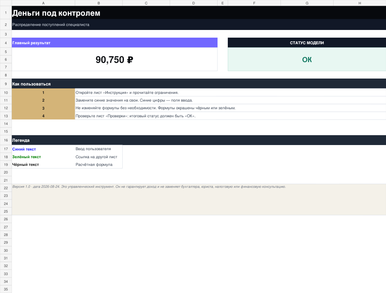This screenshot has height=293, width=386.
Task: Click the green "ОК" status cell
Action: tap(307, 60)
